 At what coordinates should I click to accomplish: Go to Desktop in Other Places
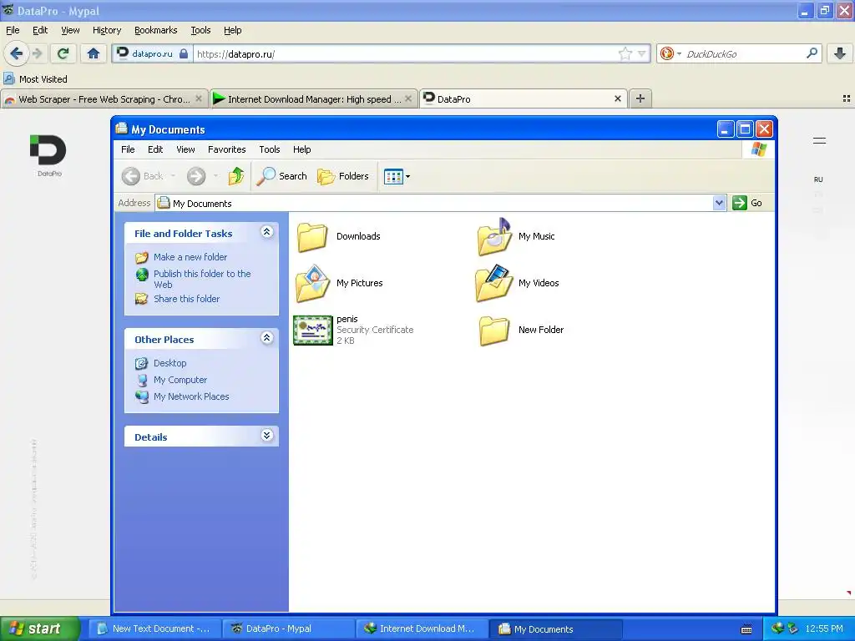(x=169, y=363)
